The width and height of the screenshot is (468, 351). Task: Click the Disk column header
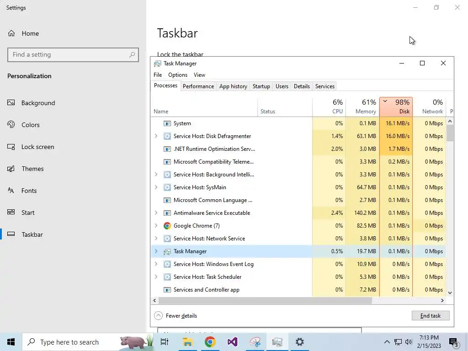(396, 106)
